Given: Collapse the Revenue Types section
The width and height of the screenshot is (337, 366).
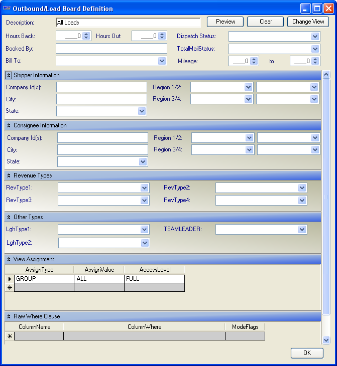Looking at the screenshot, I should [x=9, y=175].
